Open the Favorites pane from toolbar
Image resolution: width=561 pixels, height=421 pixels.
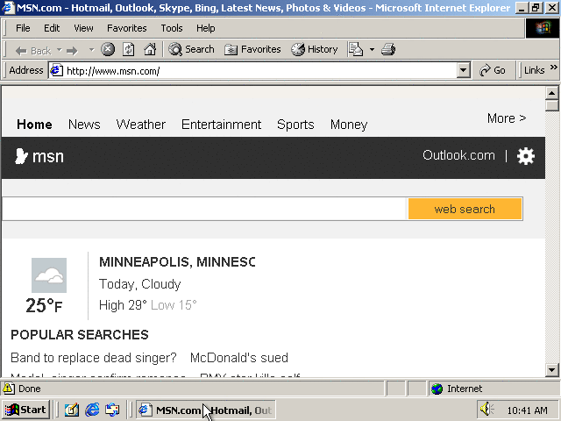coord(252,49)
